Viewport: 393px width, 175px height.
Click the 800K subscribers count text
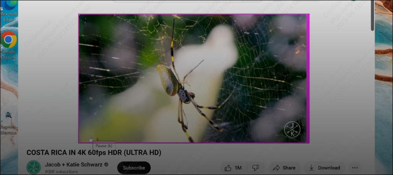(x=61, y=171)
